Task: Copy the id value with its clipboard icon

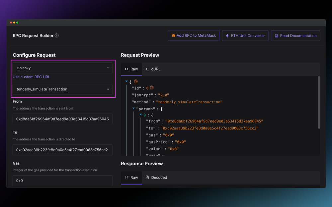Action: tap(152, 88)
